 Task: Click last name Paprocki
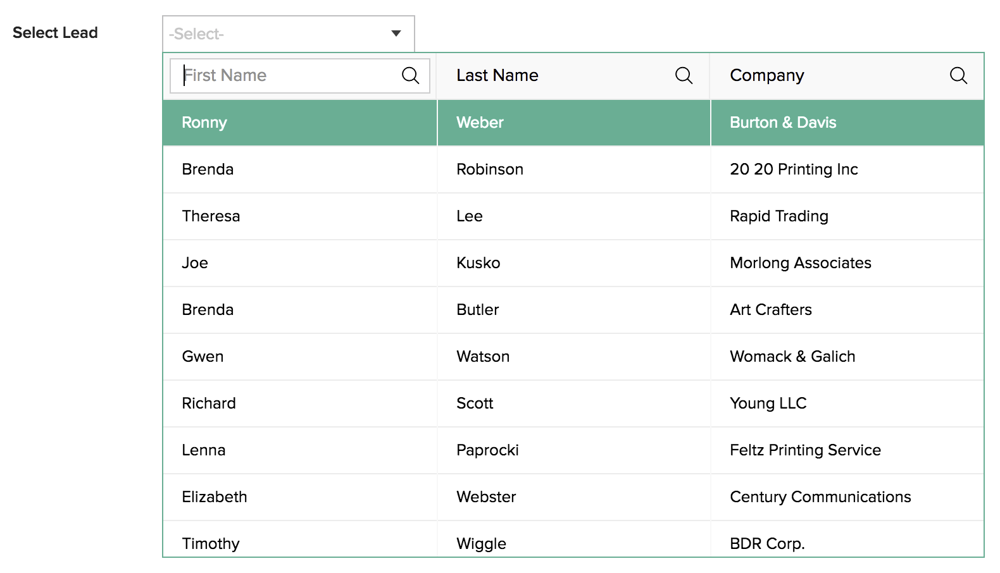pos(487,450)
